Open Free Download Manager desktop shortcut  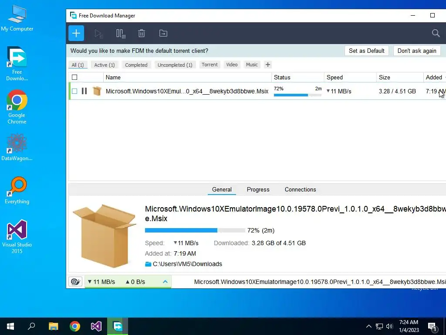click(x=17, y=64)
